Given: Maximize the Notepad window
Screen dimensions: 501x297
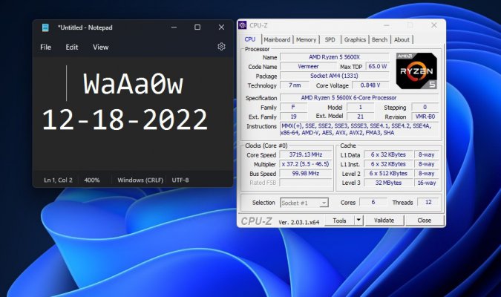Looking at the screenshot, I should pos(197,27).
